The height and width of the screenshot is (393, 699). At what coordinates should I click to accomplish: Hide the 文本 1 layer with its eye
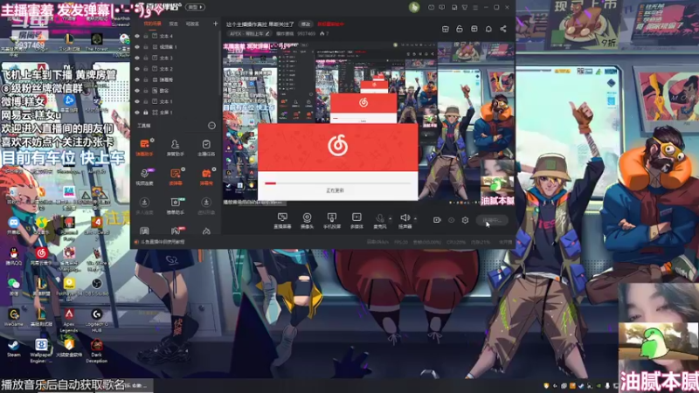point(137,101)
